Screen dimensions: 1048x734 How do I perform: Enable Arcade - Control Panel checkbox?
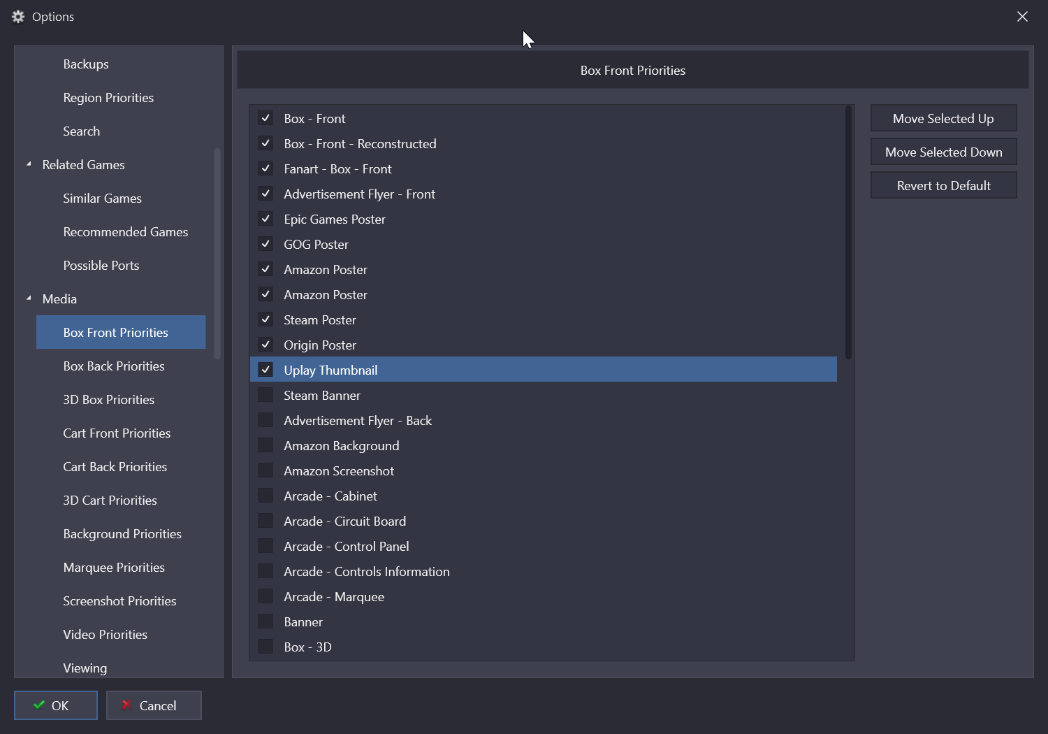point(265,546)
